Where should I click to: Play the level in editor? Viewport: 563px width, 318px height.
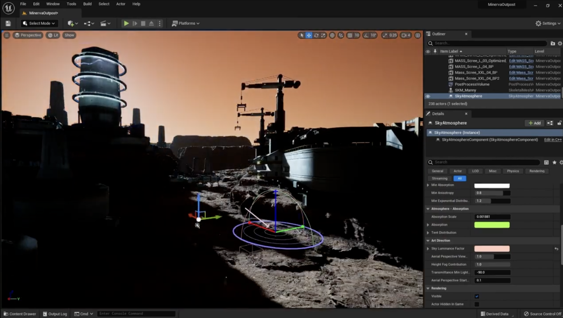point(126,23)
